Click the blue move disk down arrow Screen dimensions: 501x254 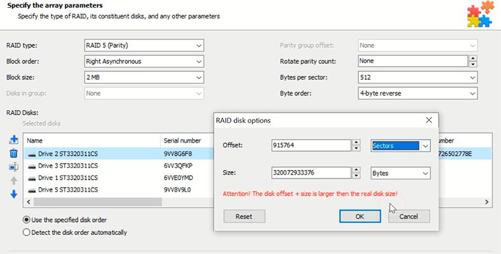coord(14,194)
